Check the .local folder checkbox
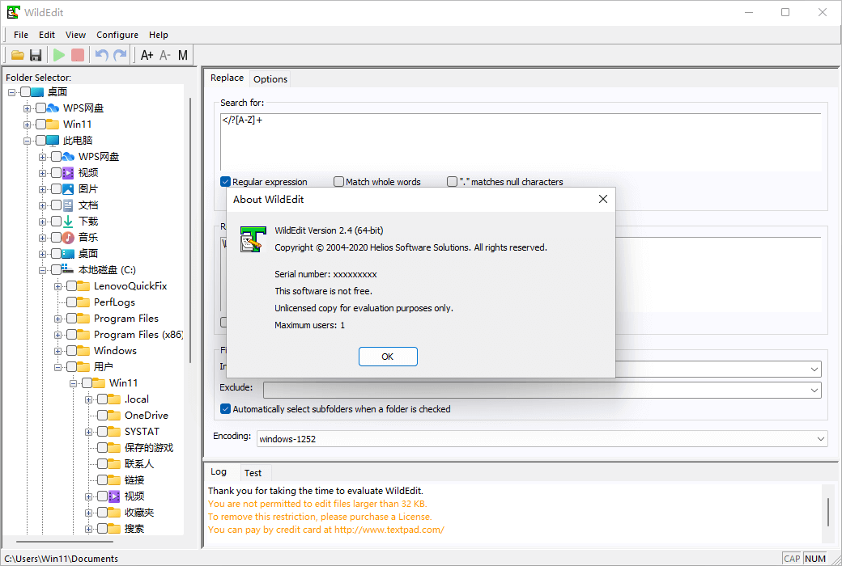Screen dimensions: 842x566 point(102,399)
